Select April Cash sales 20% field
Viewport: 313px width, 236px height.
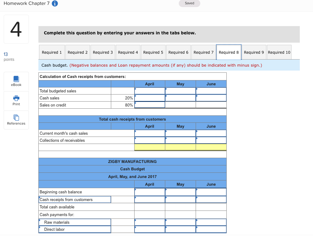coord(150,98)
